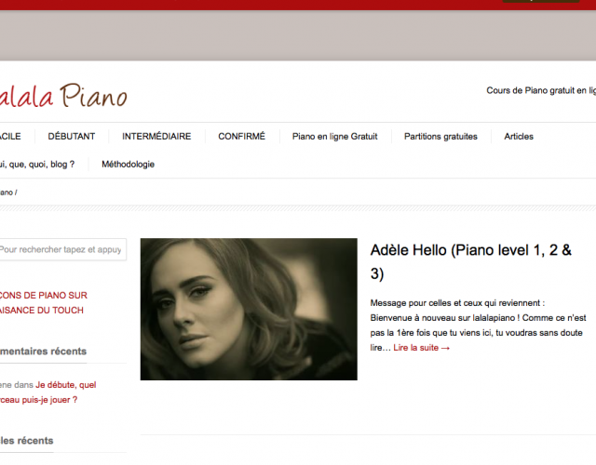Open 'Qui, que, quoi, blog ?' page
Viewport: 596px width, 465px height.
[37, 165]
